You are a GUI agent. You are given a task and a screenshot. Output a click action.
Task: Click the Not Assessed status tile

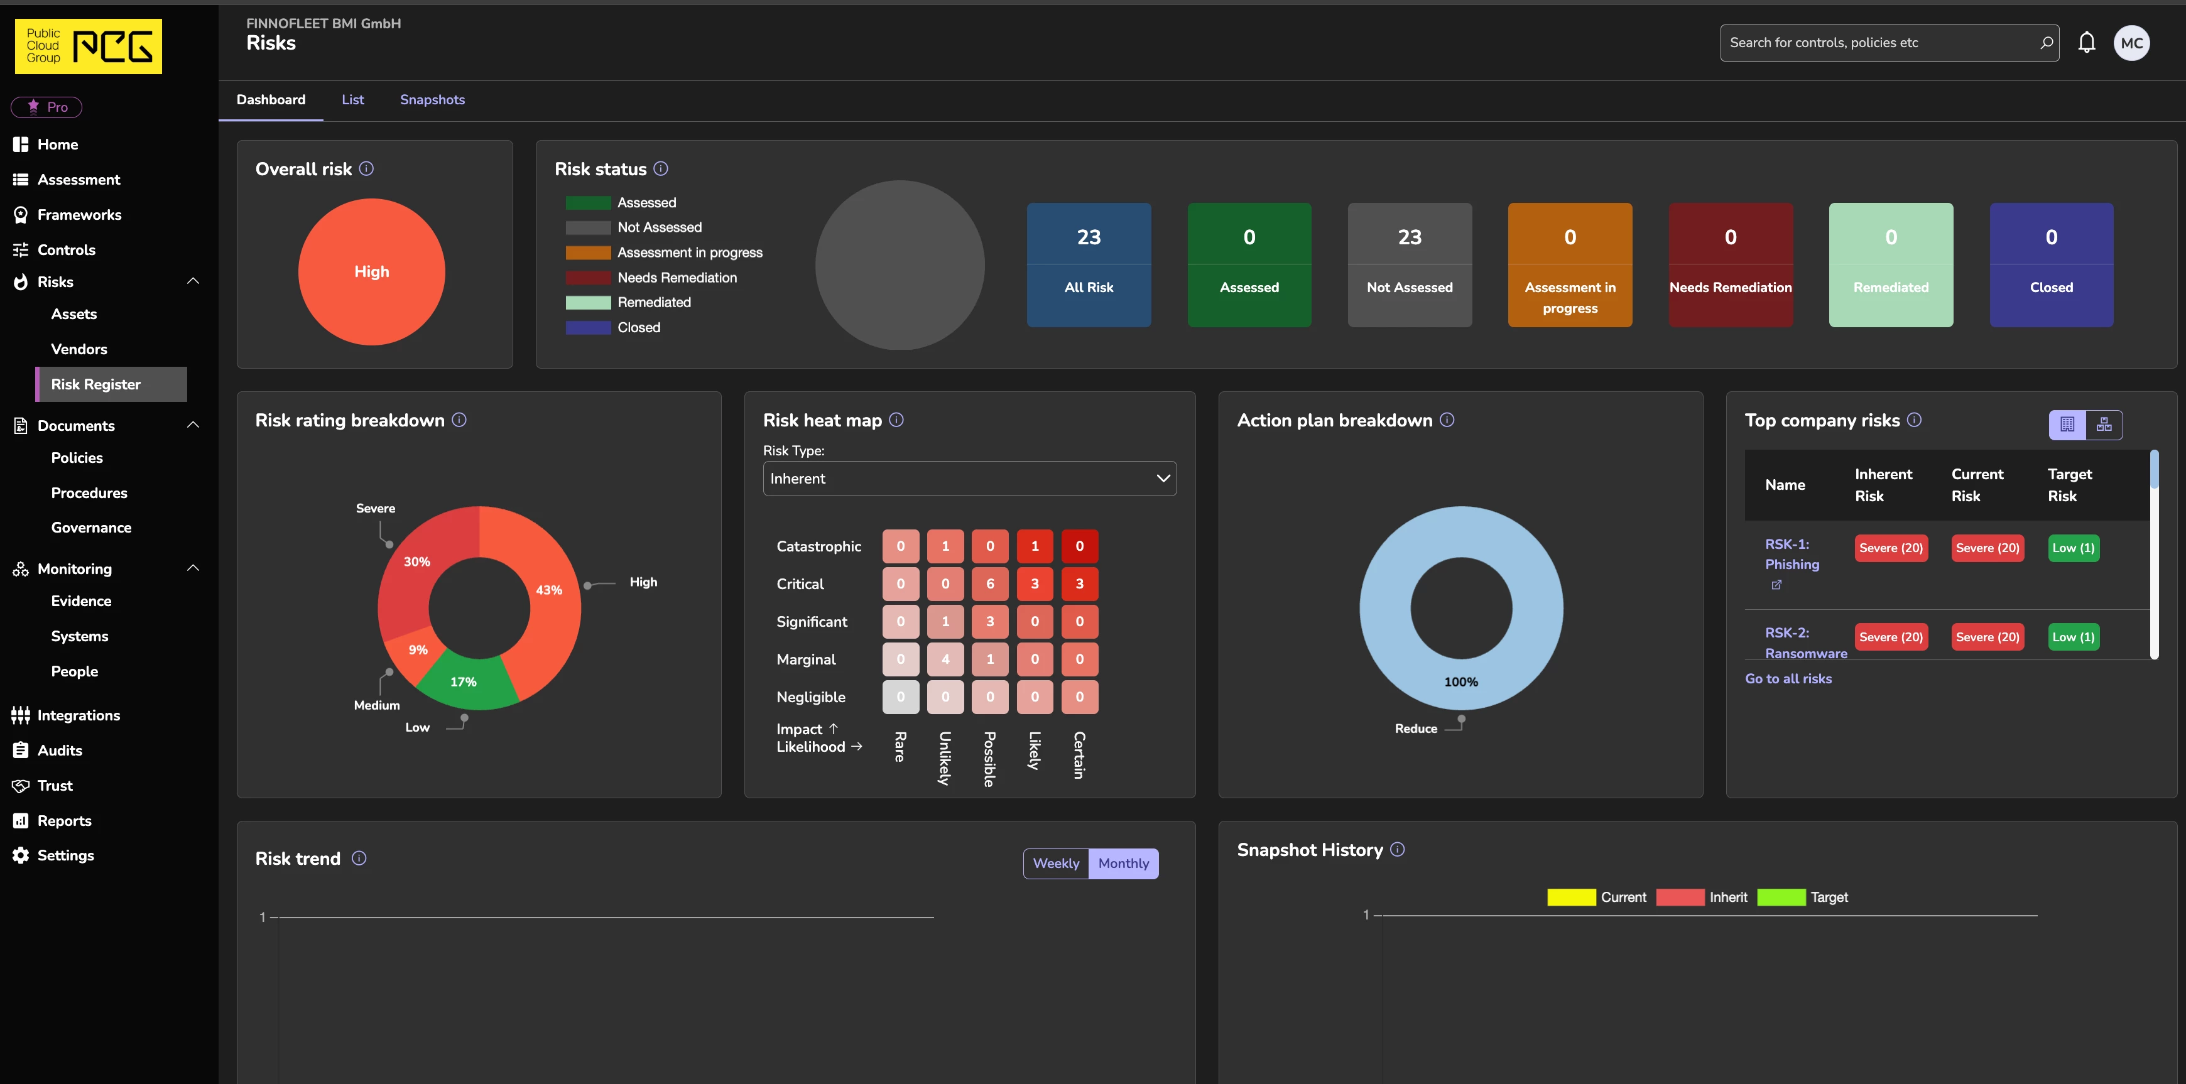click(1409, 264)
